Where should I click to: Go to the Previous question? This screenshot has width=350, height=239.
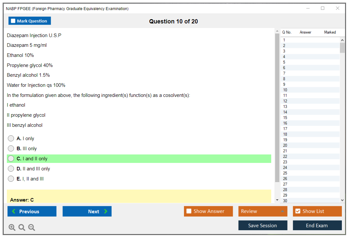(x=32, y=211)
